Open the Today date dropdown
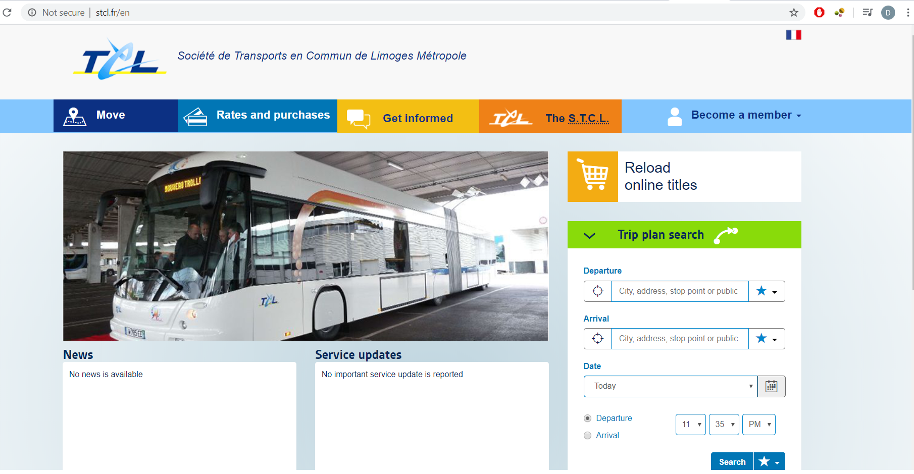This screenshot has height=474, width=914. [x=671, y=387]
